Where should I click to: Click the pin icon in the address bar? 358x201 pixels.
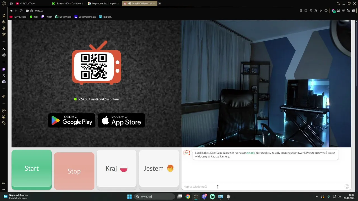click(x=301, y=11)
